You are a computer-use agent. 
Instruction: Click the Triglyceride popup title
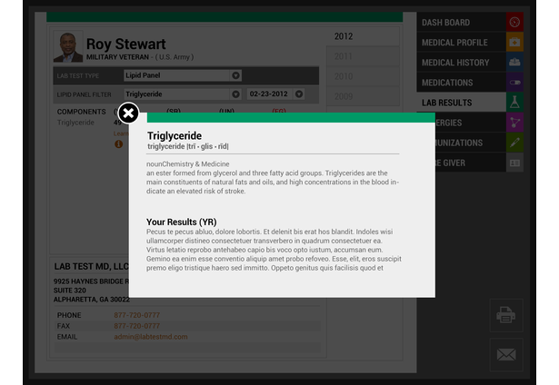[x=175, y=135]
